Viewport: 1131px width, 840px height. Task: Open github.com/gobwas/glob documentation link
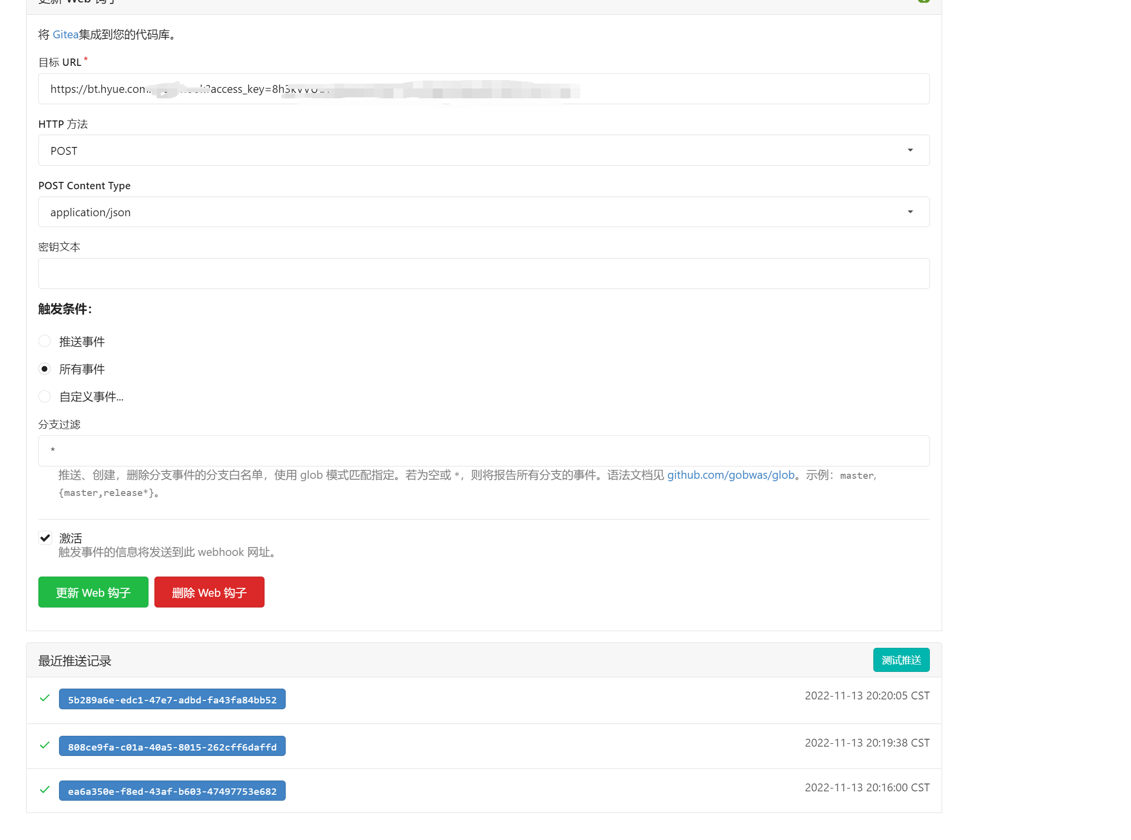pos(731,475)
